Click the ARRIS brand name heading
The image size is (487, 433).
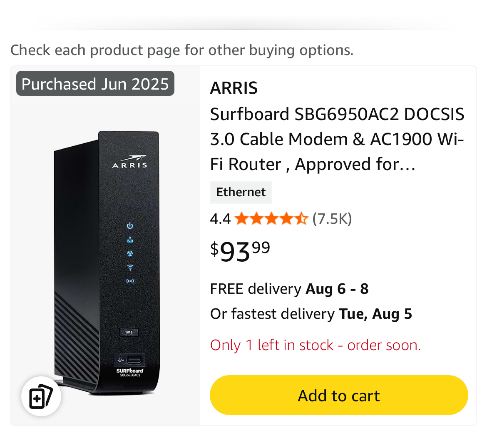(x=234, y=88)
